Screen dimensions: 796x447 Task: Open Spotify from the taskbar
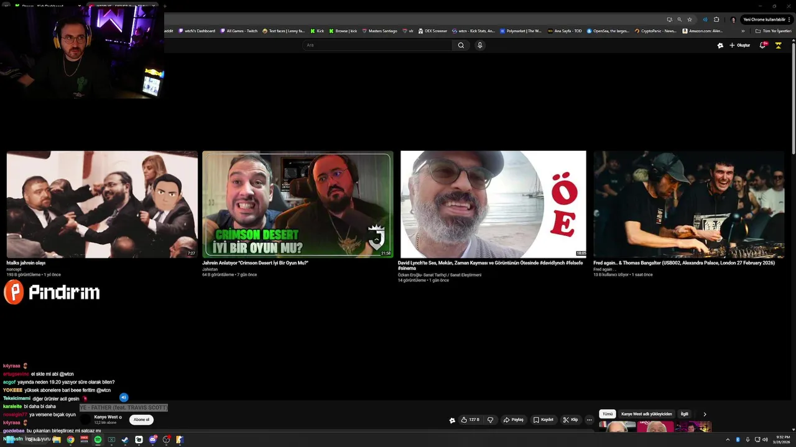98,440
